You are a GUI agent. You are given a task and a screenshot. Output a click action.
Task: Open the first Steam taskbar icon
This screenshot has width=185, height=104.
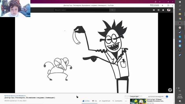[180, 32]
